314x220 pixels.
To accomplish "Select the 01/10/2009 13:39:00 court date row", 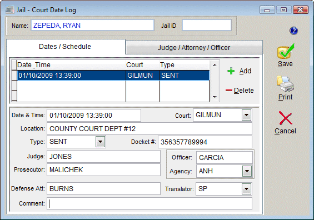I will point(113,76).
